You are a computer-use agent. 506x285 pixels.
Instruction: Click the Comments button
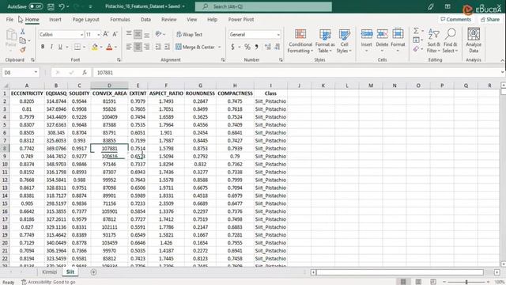click(455, 19)
